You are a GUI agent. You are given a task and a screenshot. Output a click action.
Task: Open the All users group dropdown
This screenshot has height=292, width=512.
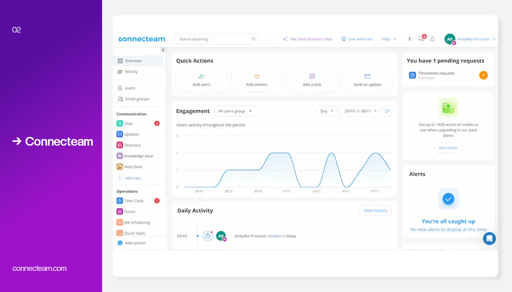[x=235, y=111]
